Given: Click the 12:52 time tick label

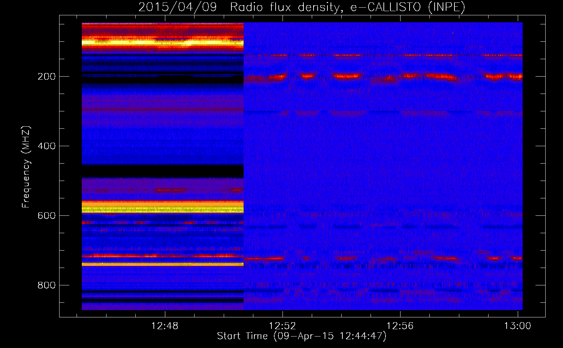Looking at the screenshot, I should pos(283,326).
